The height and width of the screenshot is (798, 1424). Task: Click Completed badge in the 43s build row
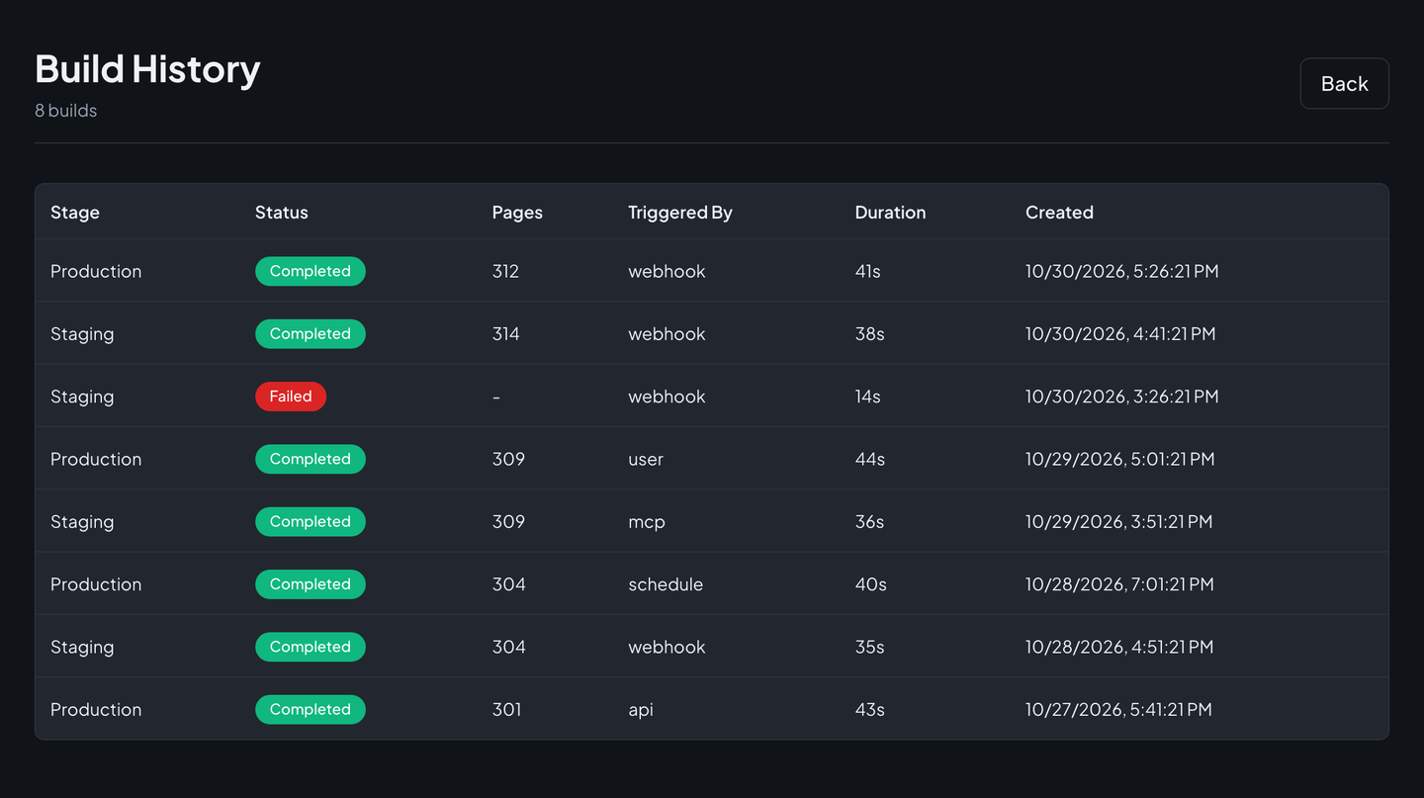[x=311, y=709]
